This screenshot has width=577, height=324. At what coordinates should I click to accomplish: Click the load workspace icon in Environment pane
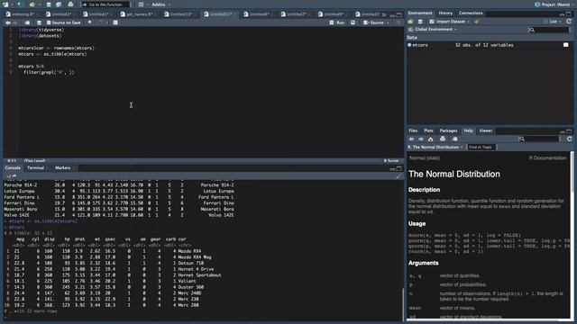point(411,22)
